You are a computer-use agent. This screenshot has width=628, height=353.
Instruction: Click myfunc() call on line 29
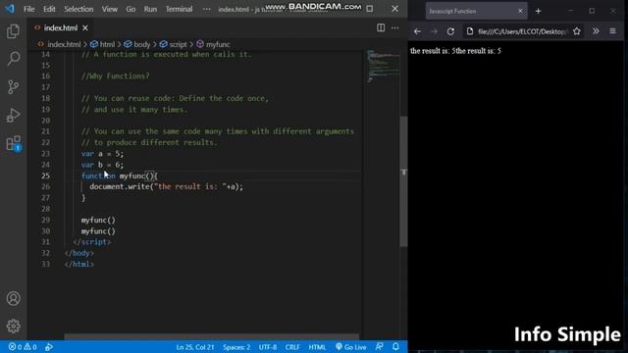pos(98,220)
